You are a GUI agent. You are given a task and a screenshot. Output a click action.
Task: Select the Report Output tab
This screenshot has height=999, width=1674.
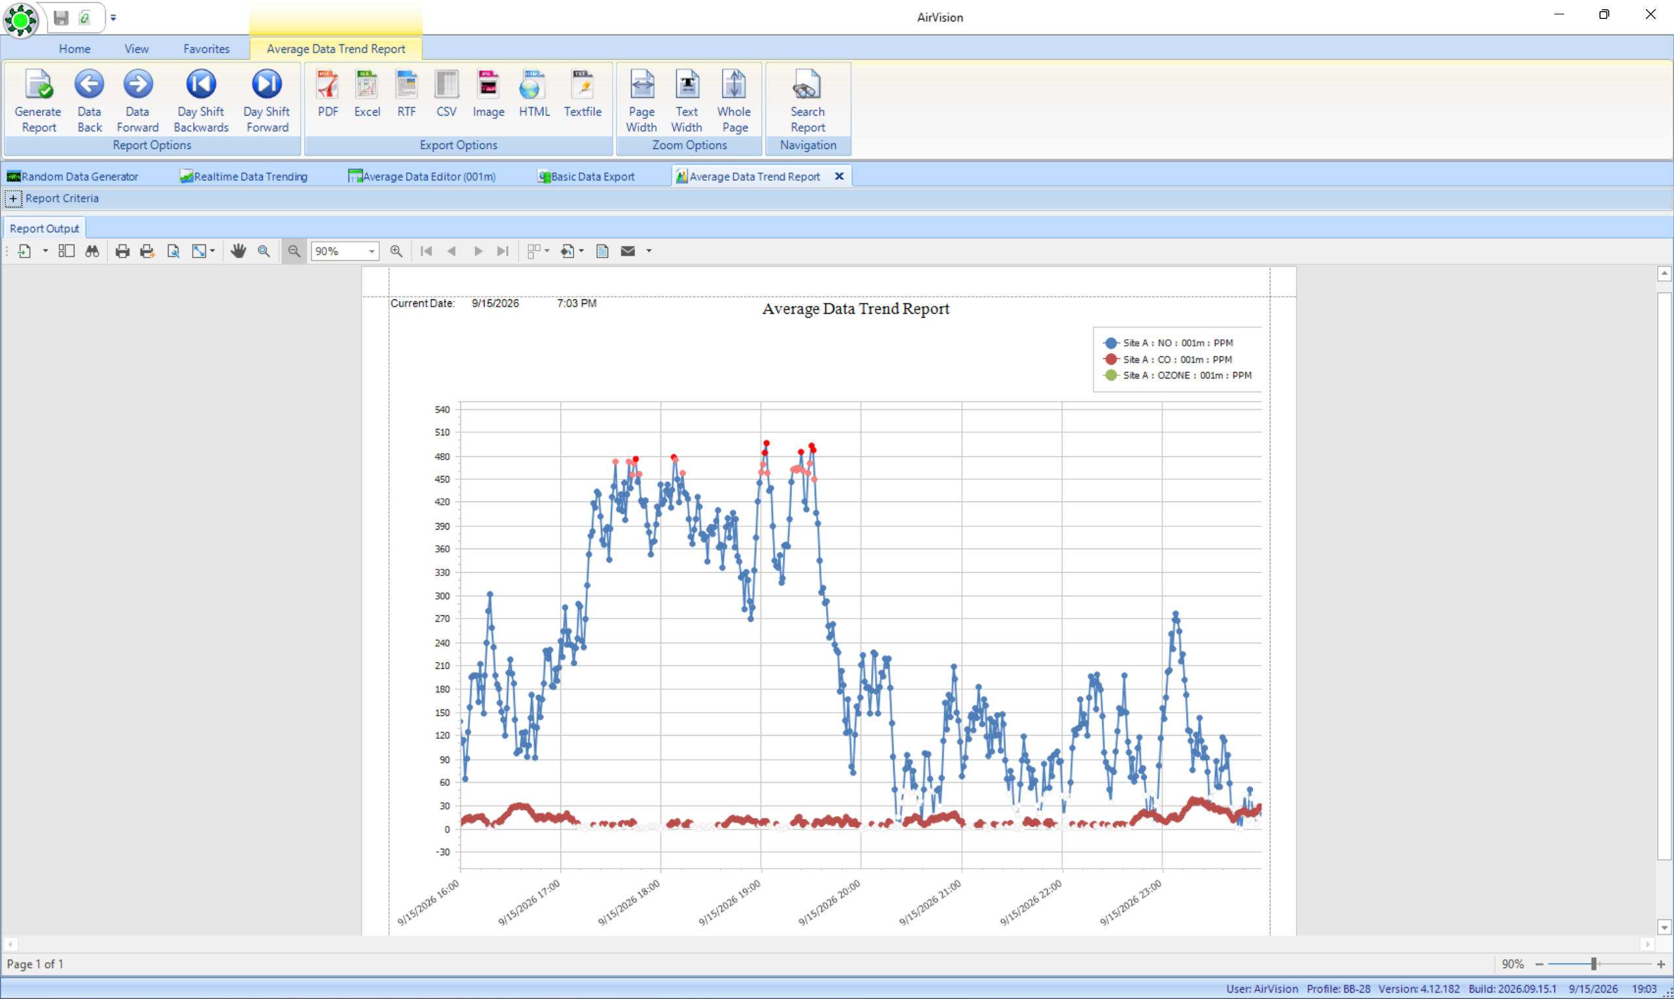44,229
